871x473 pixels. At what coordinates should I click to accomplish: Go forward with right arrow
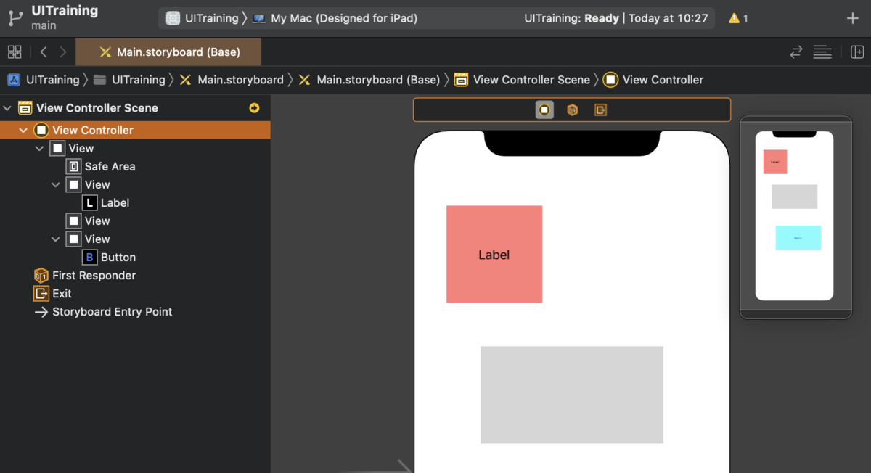coord(63,52)
